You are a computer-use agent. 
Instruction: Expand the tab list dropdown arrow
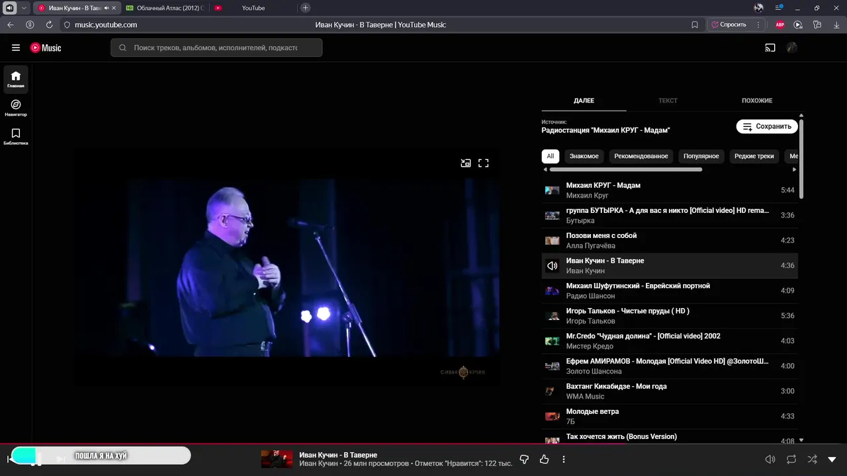24,8
